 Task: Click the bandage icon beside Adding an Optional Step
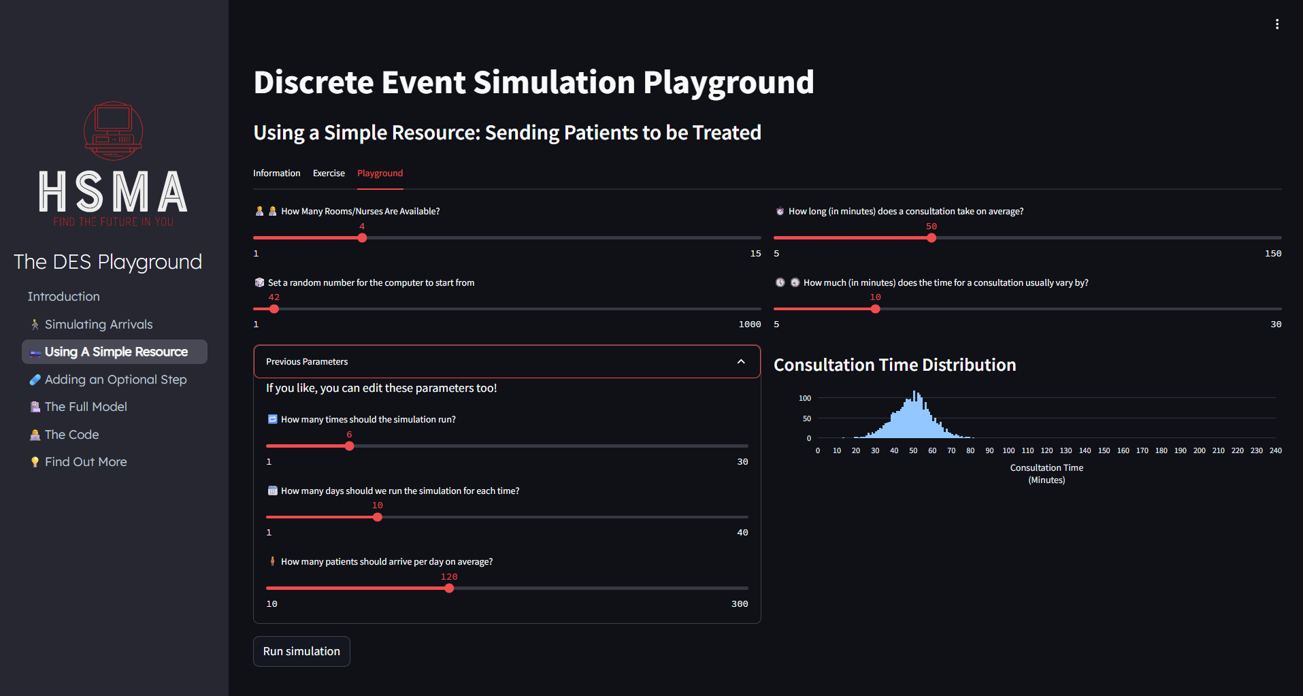click(35, 380)
